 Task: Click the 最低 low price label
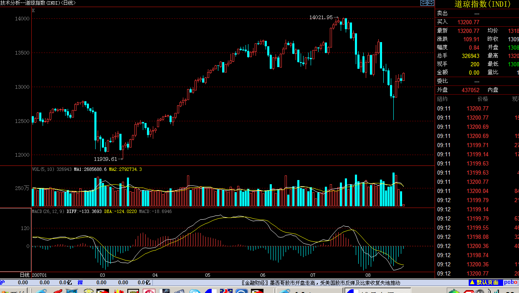tap(493, 64)
